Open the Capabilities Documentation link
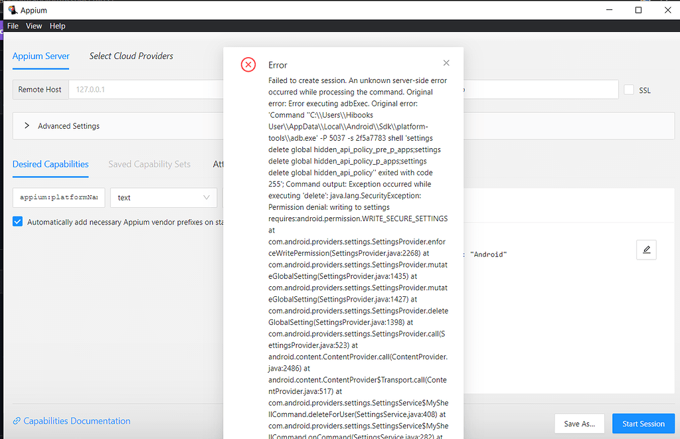This screenshot has height=439, width=680. (x=77, y=421)
